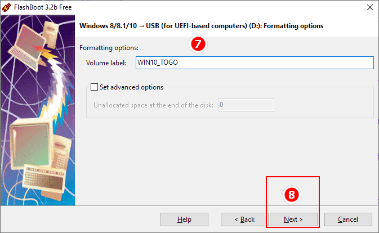Viewport: 379px width, 233px height.
Task: Click the 'Volume label:' caption
Action: 106,63
